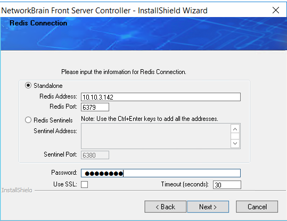Select the Redis Sentinels radio option
Screen dimensions: 287x221
point(28,120)
